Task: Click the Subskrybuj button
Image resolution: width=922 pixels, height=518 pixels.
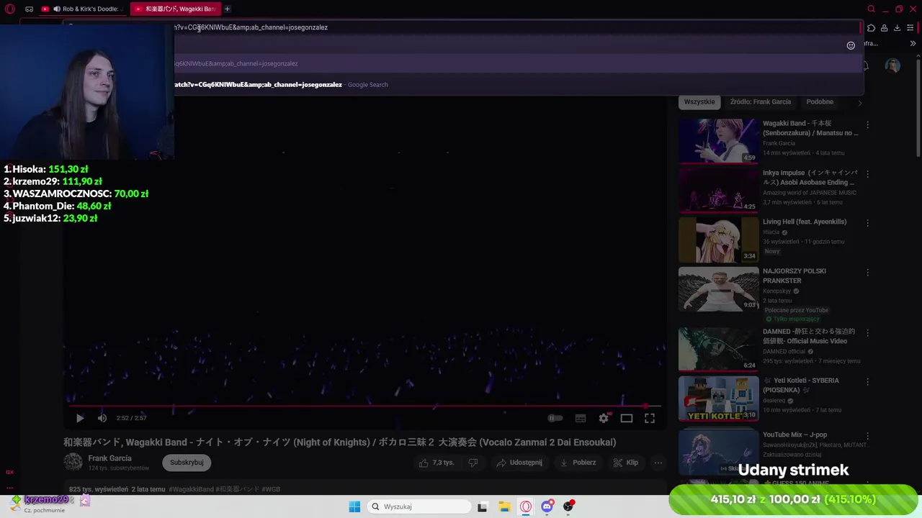Action: click(x=187, y=463)
